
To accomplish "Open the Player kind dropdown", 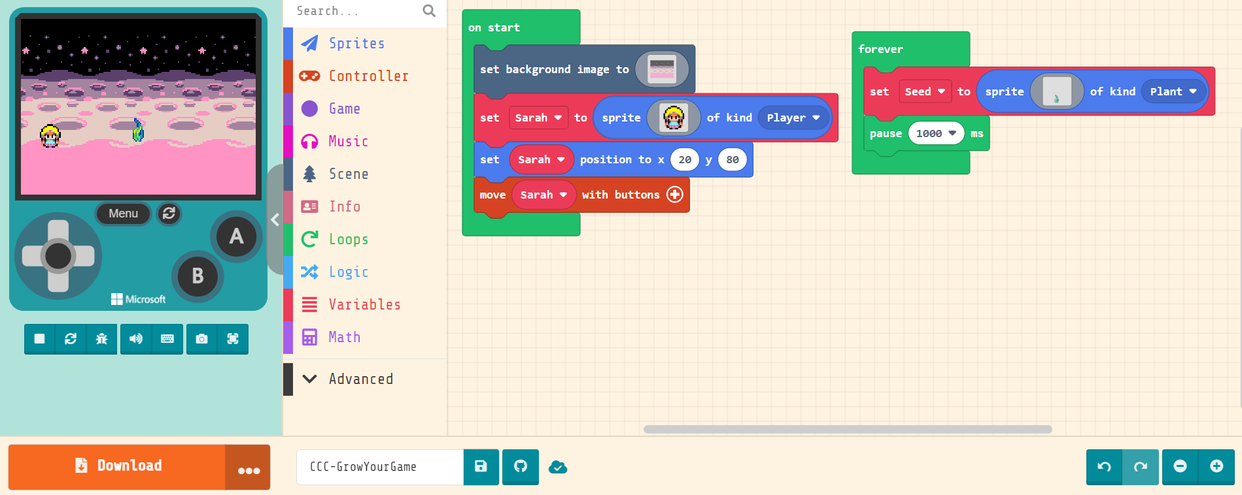I will tap(793, 118).
